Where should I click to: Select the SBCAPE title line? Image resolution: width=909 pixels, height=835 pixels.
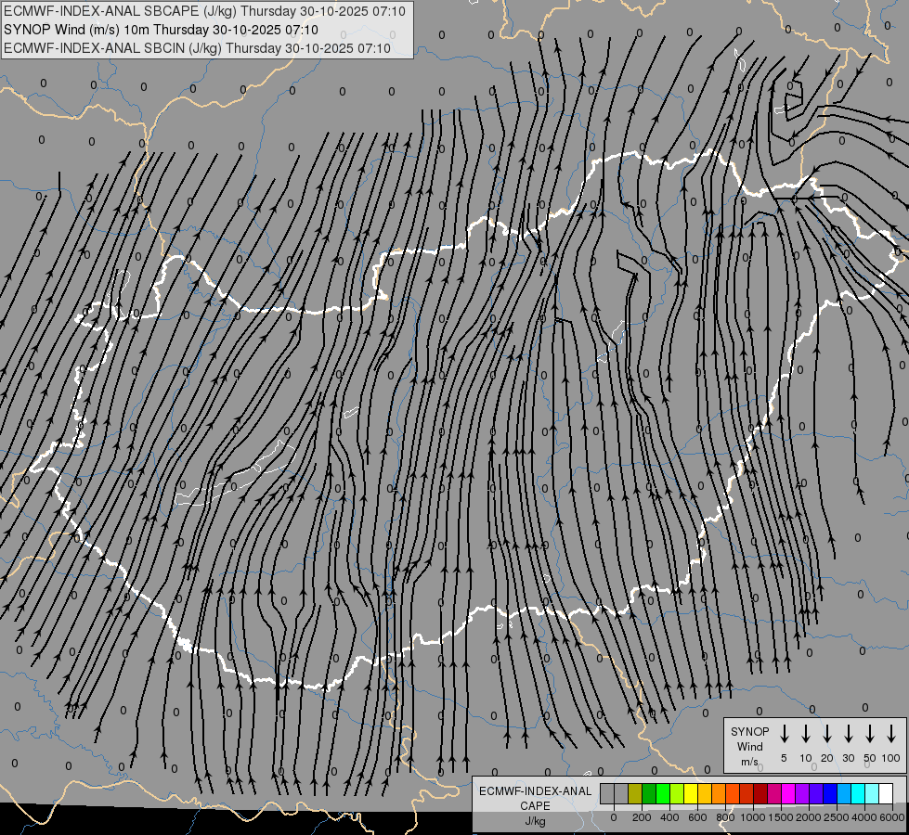[204, 11]
